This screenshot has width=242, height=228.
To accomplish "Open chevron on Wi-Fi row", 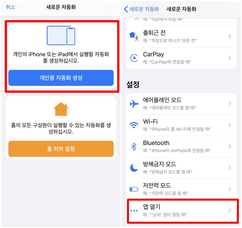I will [230, 125].
